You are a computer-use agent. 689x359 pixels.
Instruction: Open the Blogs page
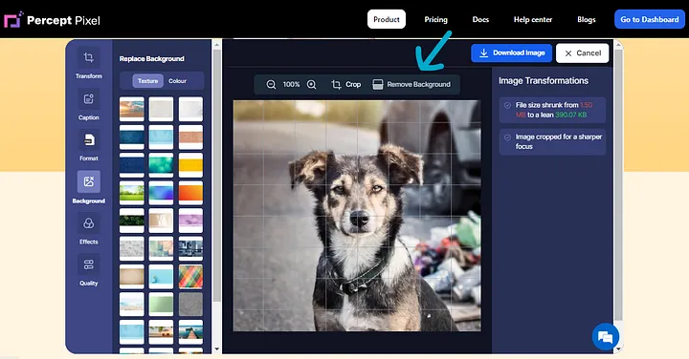587,19
